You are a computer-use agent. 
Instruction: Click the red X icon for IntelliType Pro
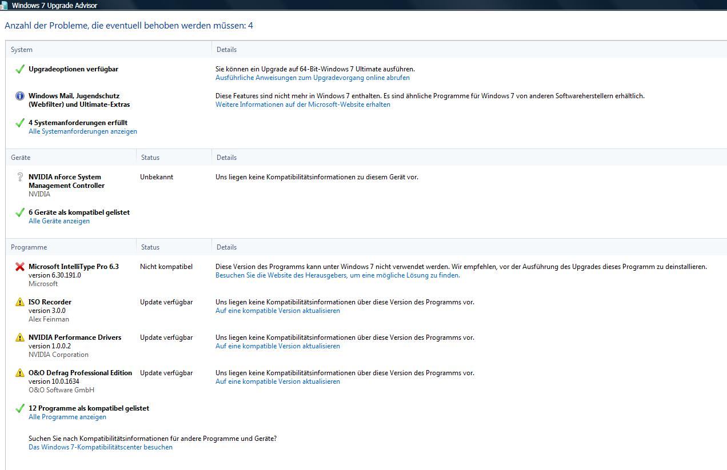(x=20, y=267)
